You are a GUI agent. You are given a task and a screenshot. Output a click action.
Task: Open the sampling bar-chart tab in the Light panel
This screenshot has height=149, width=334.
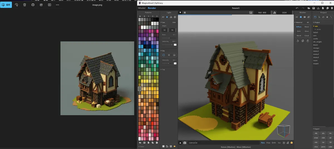pyautogui.click(x=171, y=17)
